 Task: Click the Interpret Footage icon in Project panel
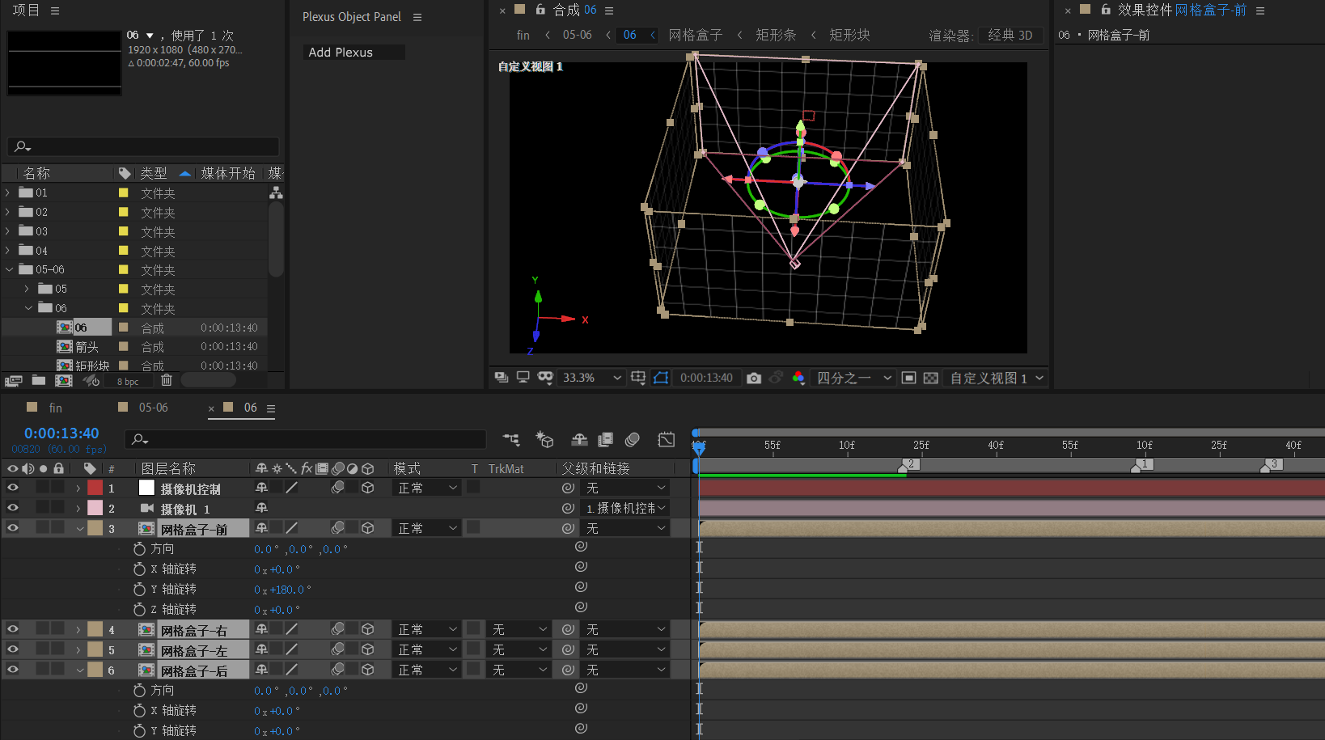pos(13,380)
